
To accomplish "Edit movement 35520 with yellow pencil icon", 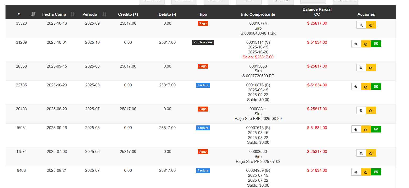I will pyautogui.click(x=371, y=25).
